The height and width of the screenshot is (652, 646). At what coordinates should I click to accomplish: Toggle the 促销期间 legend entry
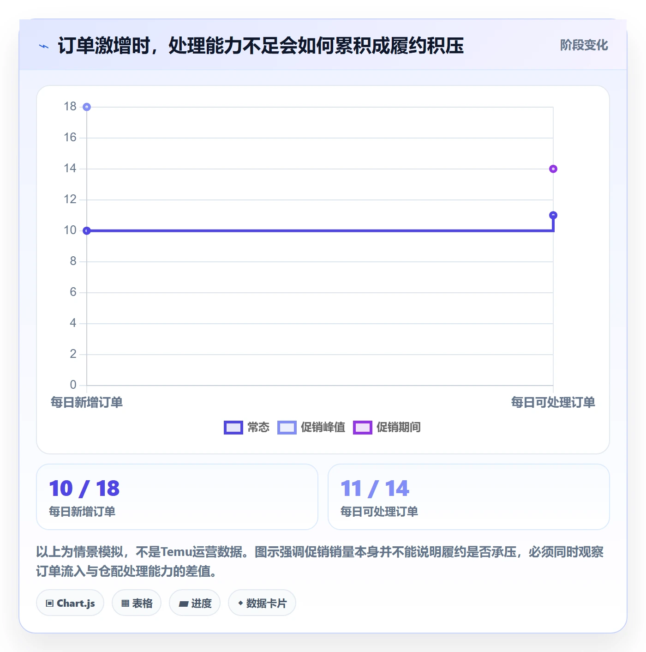pyautogui.click(x=387, y=428)
